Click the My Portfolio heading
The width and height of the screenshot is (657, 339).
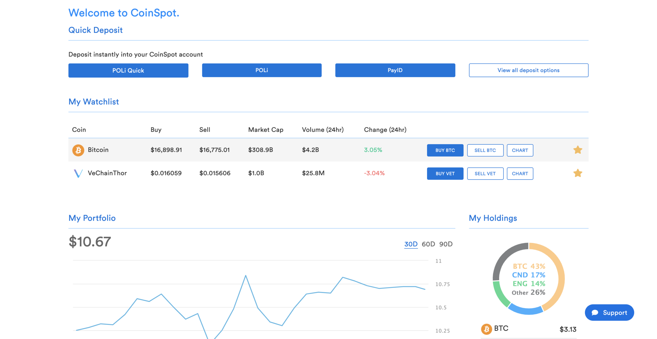92,218
